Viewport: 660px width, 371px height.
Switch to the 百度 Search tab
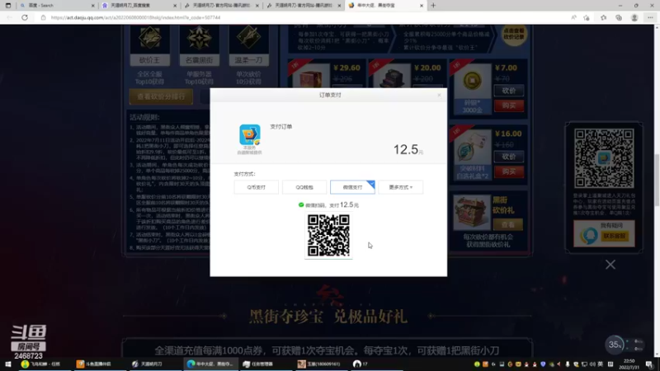coord(57,6)
